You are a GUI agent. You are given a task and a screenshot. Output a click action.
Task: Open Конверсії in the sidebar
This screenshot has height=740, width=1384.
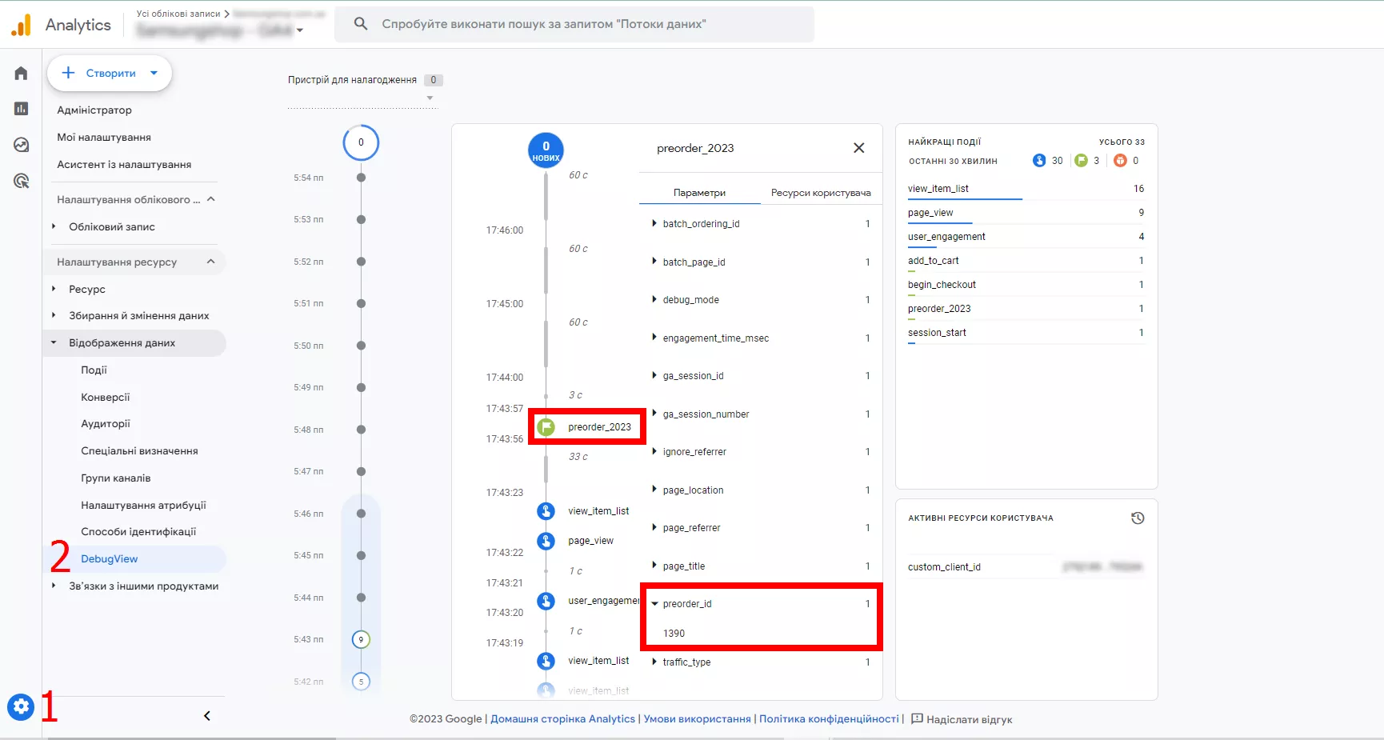(x=105, y=397)
